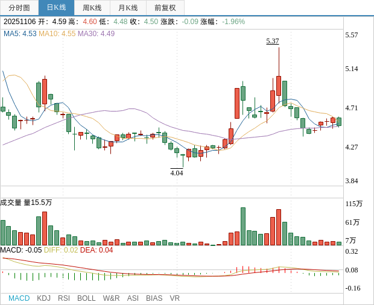Click the 4.04 low price label
The width and height of the screenshot is (374, 305).
pyautogui.click(x=177, y=173)
